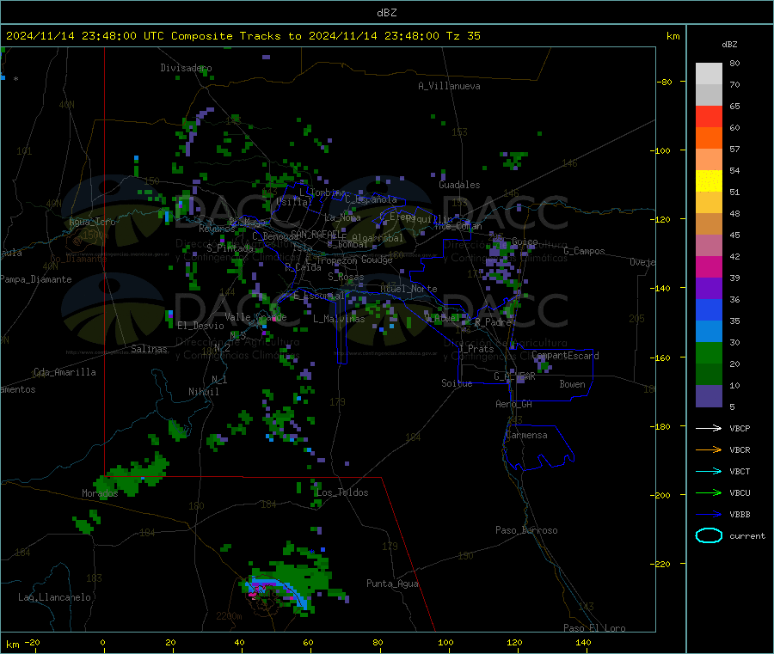The height and width of the screenshot is (654, 774).
Task: Click the Los_Toldos map label
Action: click(x=341, y=492)
